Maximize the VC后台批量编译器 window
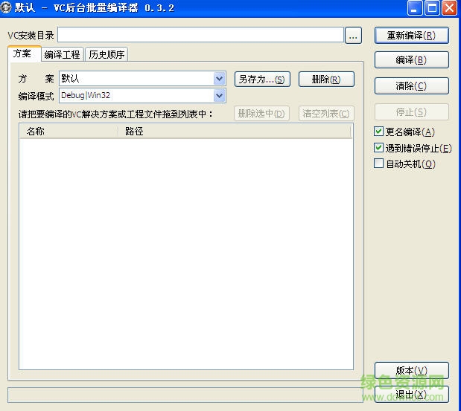Screen dimensions: 461x411 pyautogui.click(x=432, y=8)
